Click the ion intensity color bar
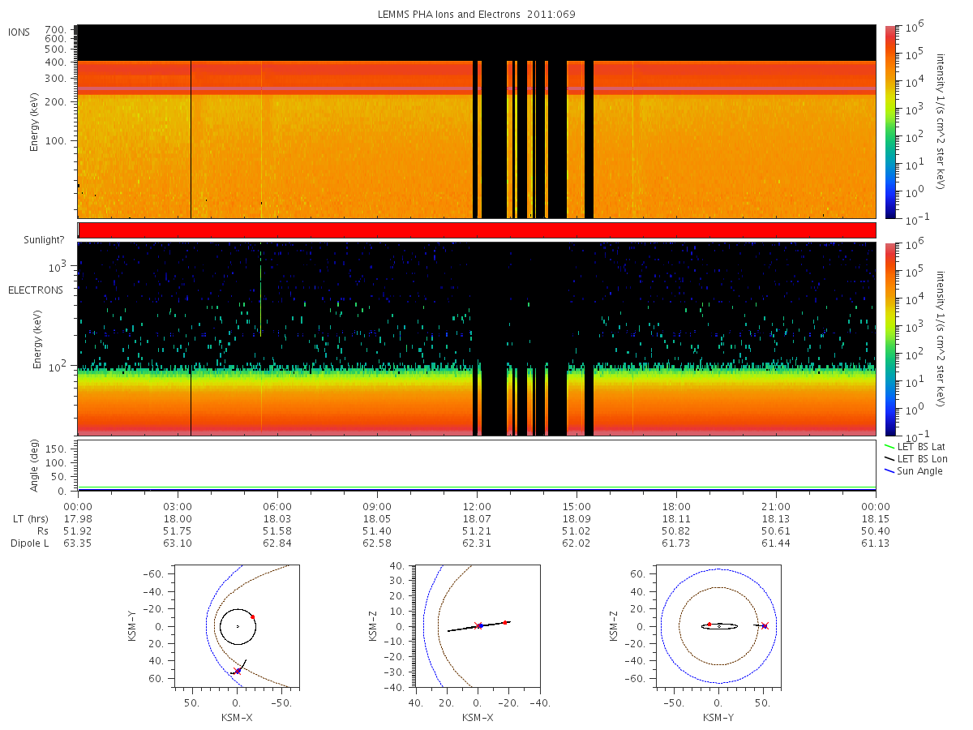973x730 pixels. pyautogui.click(x=889, y=122)
